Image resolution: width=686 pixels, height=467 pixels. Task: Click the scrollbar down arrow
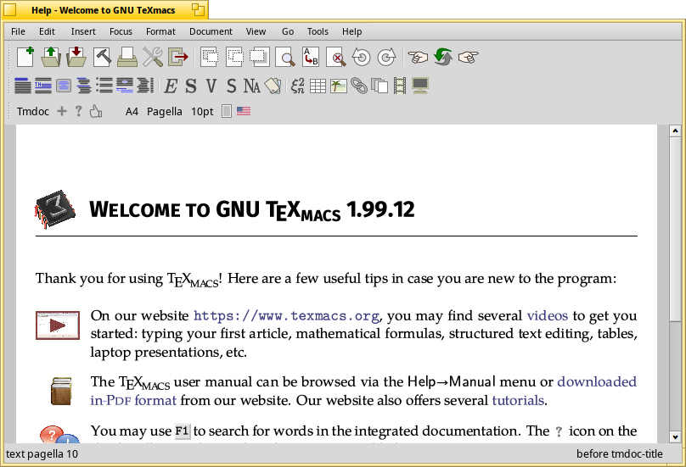675,436
